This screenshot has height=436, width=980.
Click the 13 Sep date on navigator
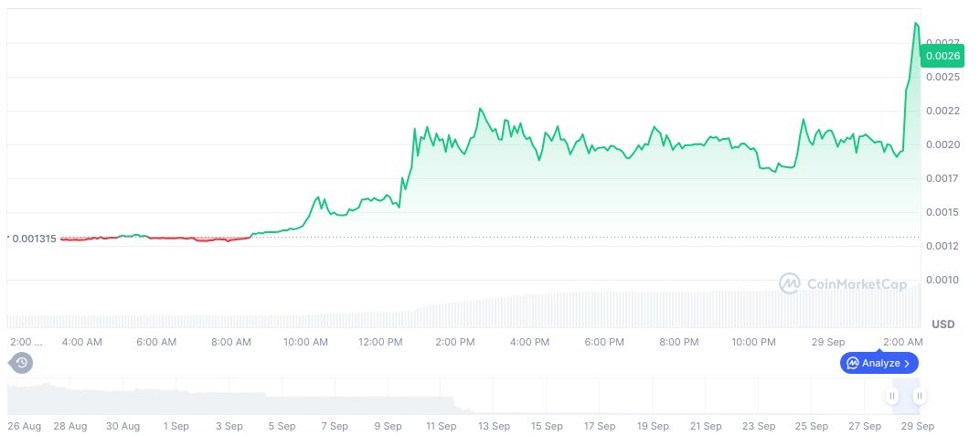(x=495, y=426)
